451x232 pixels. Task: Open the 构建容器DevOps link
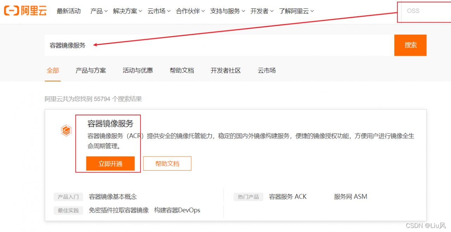tap(177, 210)
